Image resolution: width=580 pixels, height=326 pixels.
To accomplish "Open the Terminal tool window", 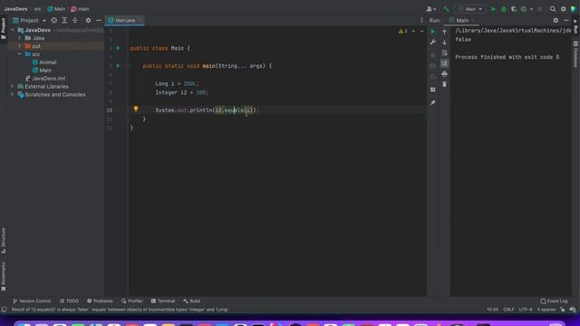I will [163, 302].
